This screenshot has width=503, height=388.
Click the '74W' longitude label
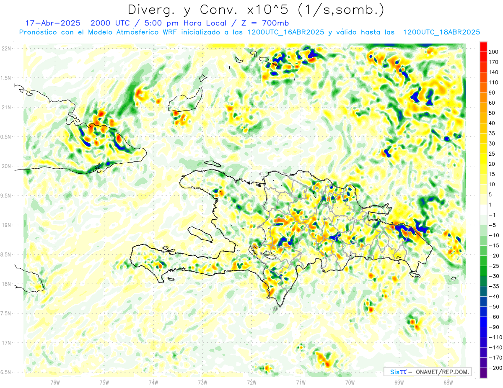coord(153,382)
